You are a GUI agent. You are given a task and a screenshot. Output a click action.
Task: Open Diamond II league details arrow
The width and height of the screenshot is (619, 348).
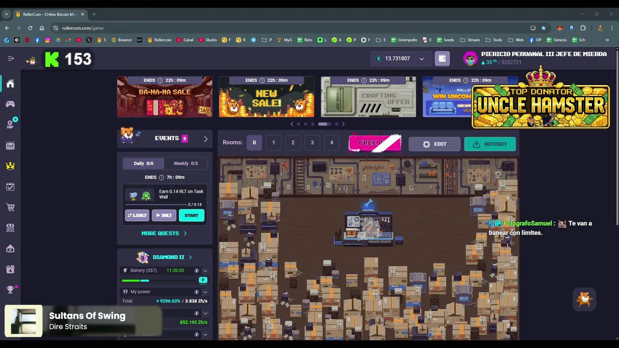pos(190,257)
